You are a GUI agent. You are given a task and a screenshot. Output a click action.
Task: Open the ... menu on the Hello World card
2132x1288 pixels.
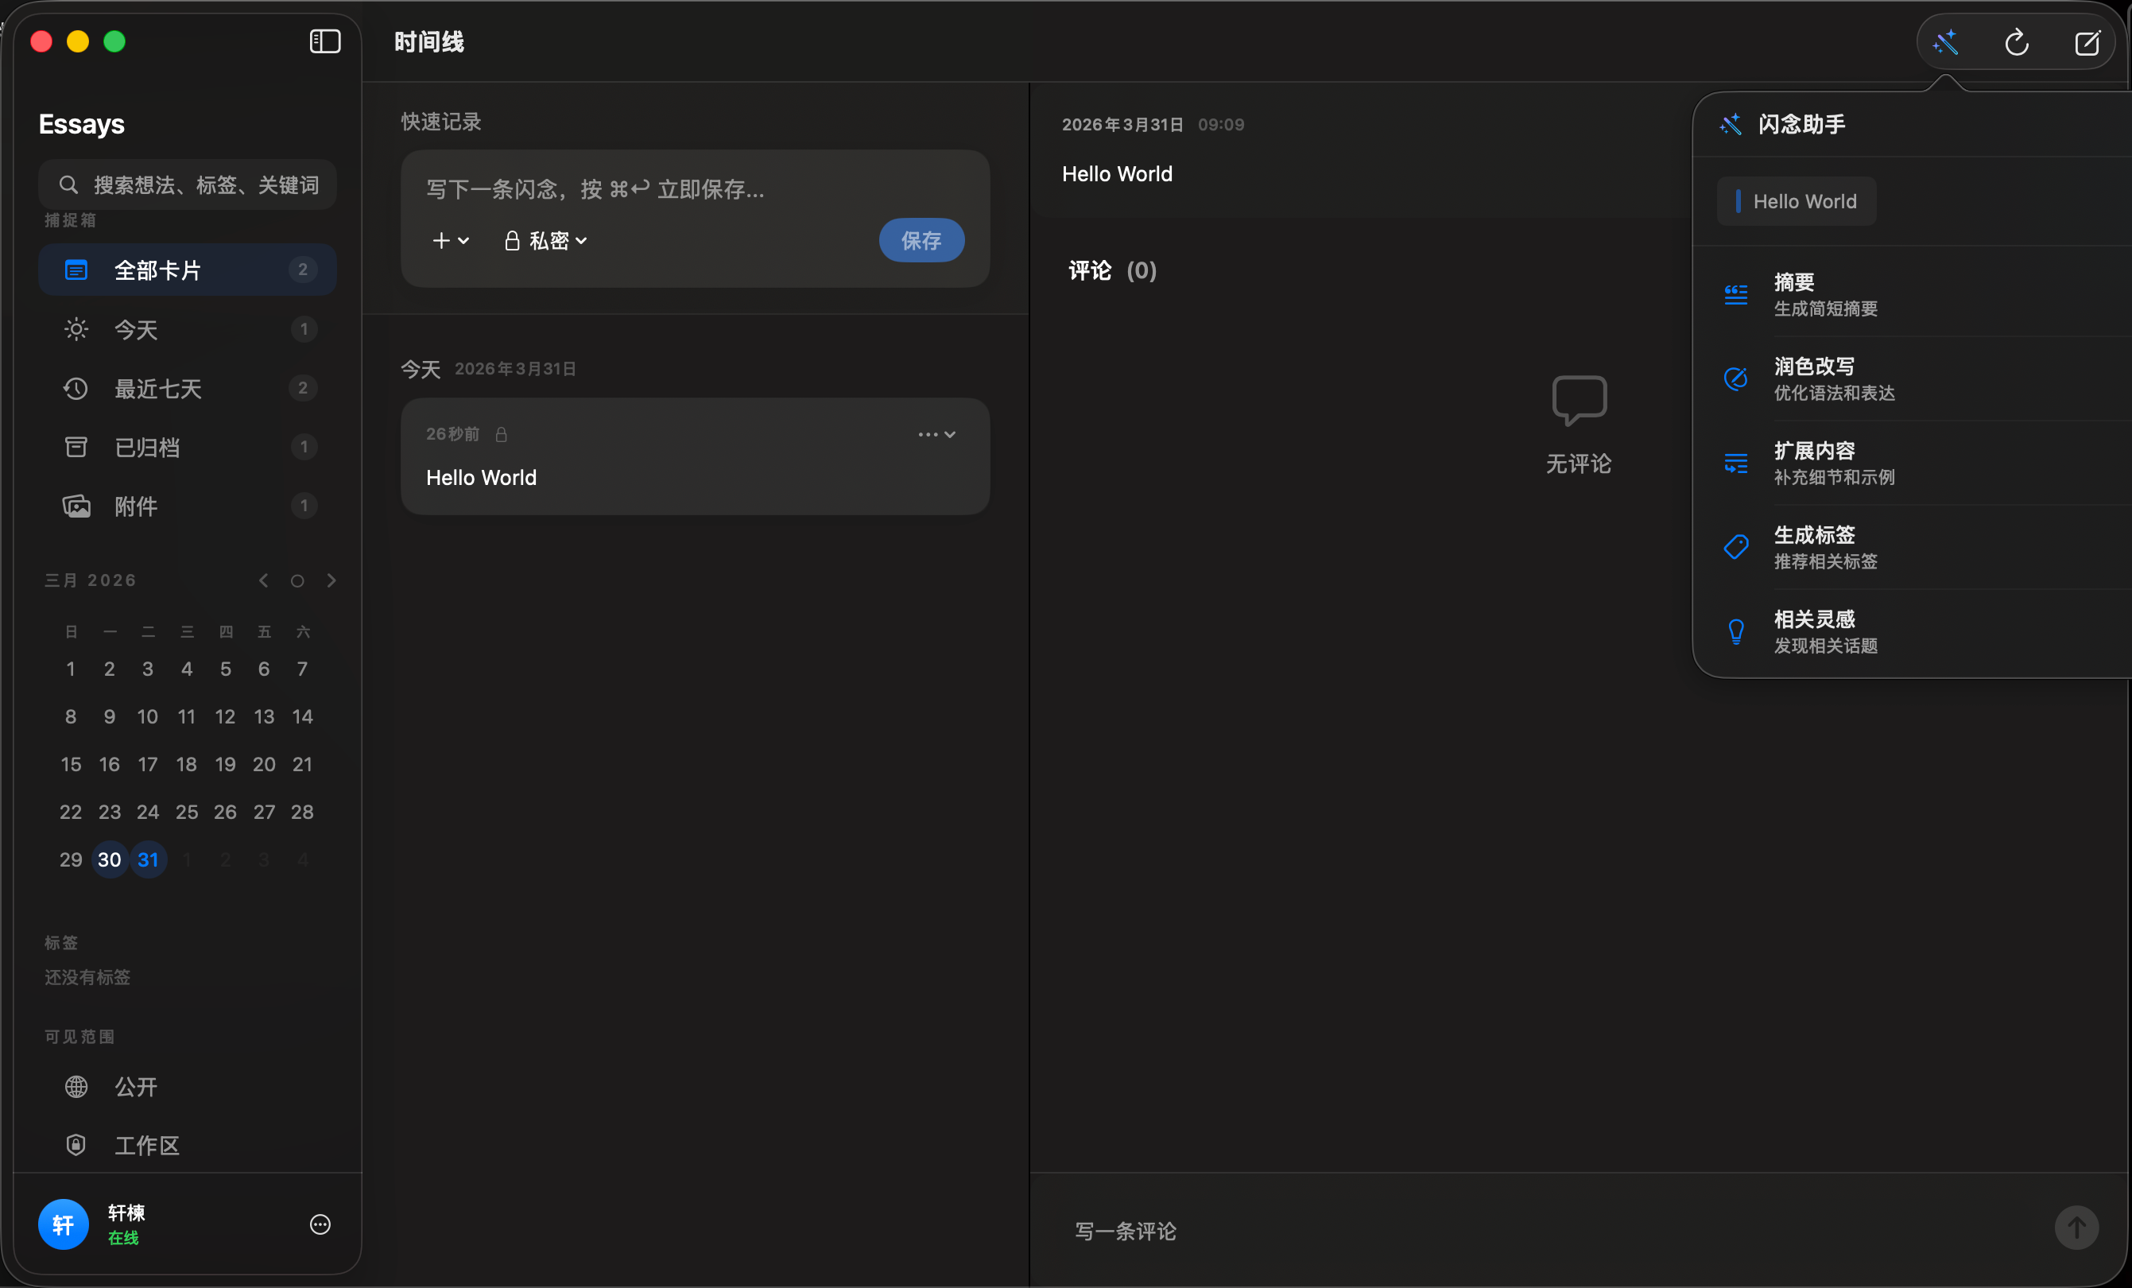point(926,435)
